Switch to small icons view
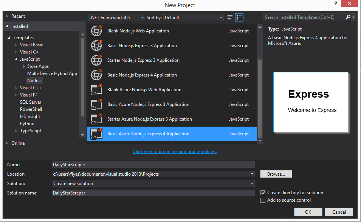361x222 pixels. tap(230, 17)
